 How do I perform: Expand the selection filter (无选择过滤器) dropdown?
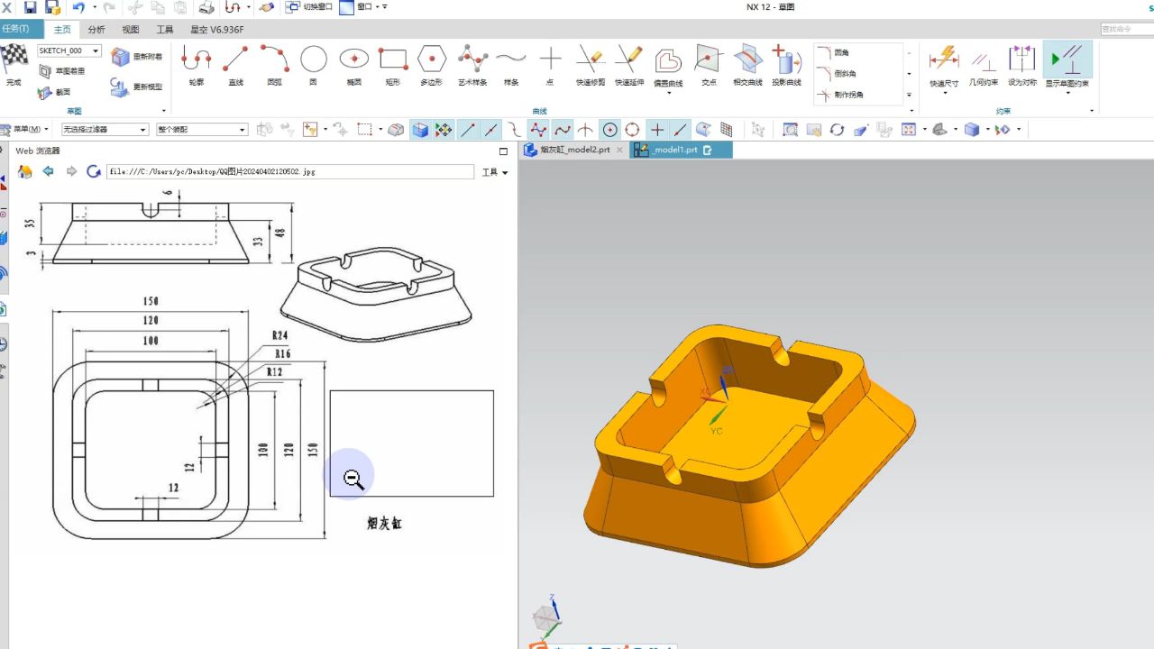(x=105, y=130)
